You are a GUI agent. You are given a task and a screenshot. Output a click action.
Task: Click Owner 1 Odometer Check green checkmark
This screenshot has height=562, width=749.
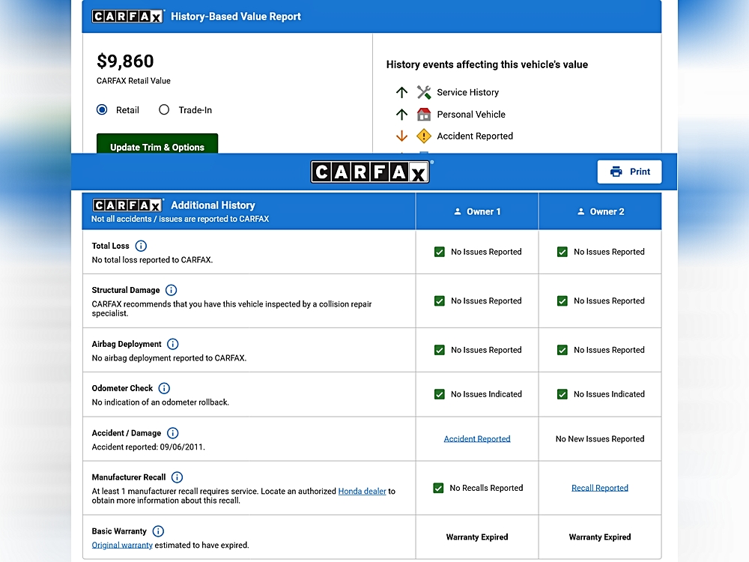440,394
